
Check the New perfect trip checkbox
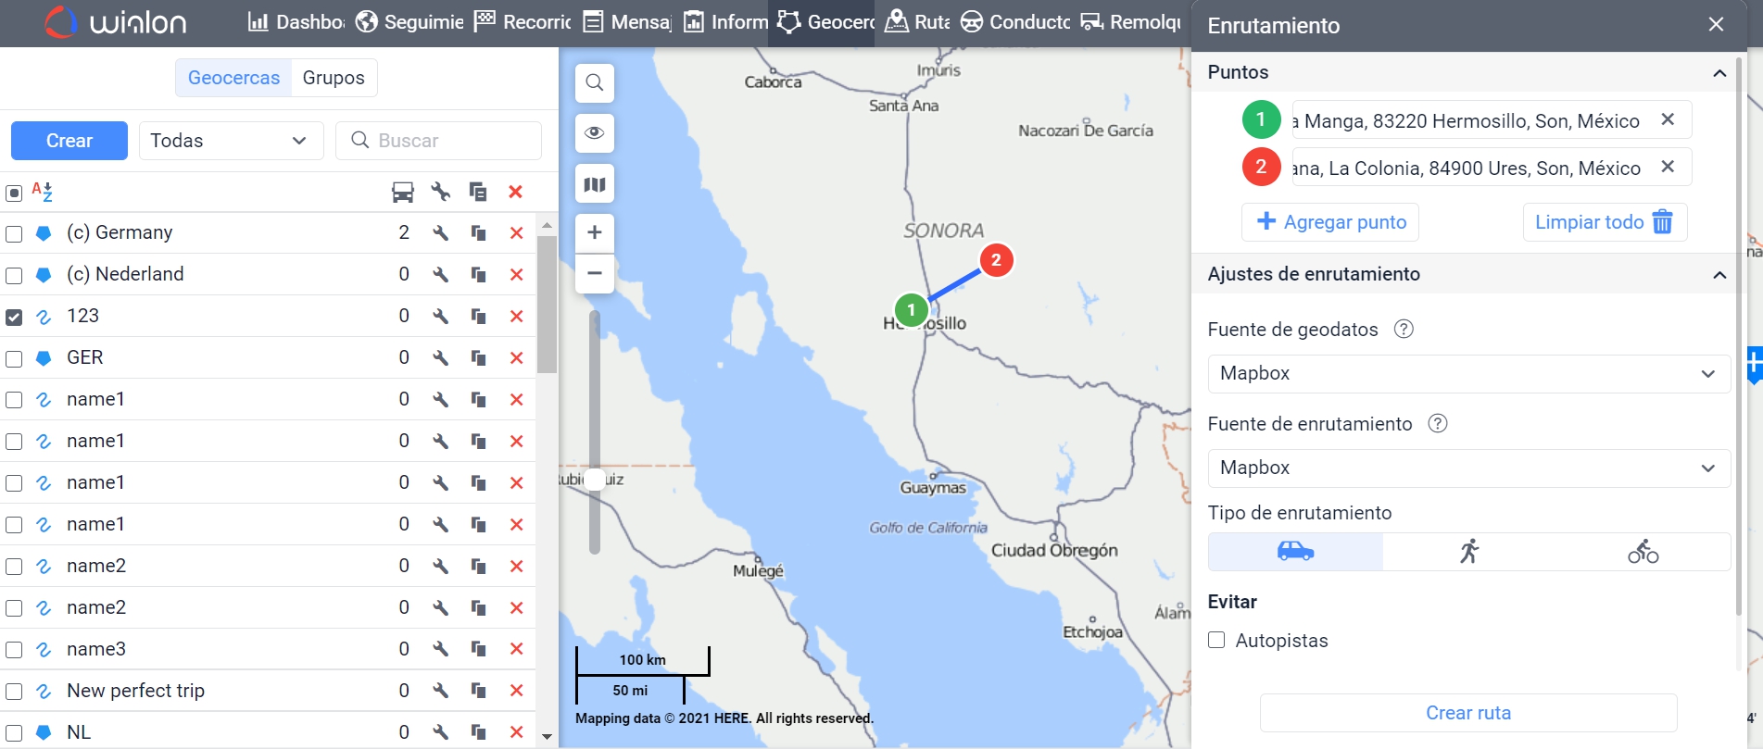point(14,692)
